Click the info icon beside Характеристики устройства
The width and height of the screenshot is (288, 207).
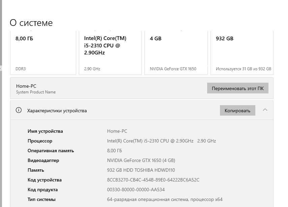(x=19, y=110)
